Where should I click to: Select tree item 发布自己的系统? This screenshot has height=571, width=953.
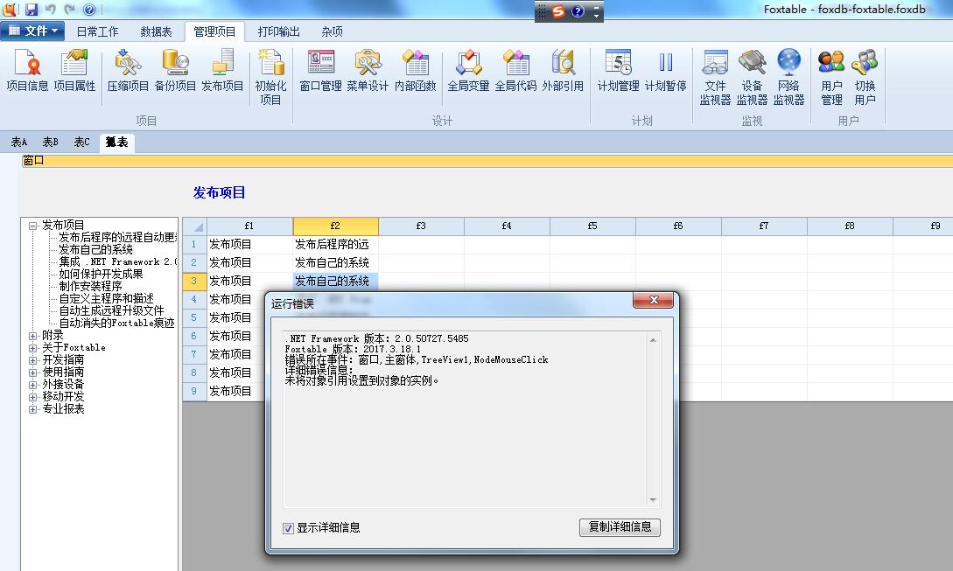click(x=96, y=250)
